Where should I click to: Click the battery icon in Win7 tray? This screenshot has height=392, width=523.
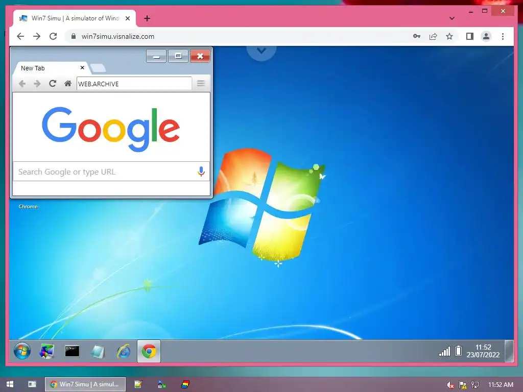[x=459, y=351]
